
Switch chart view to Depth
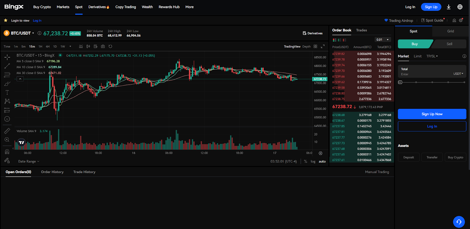pyautogui.click(x=306, y=46)
